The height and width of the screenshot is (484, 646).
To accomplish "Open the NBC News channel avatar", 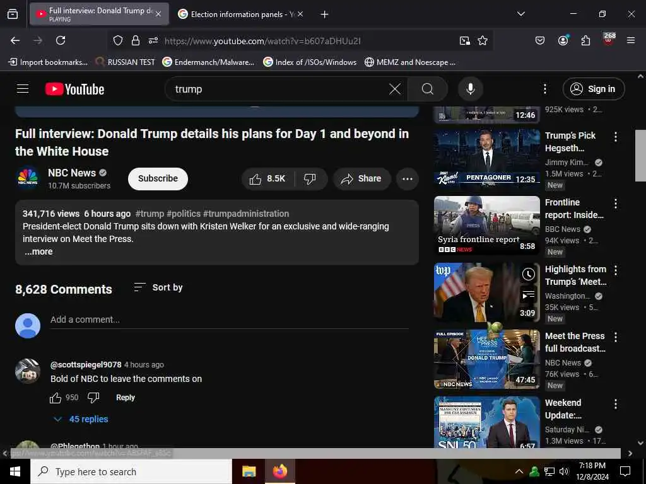I will 28,178.
